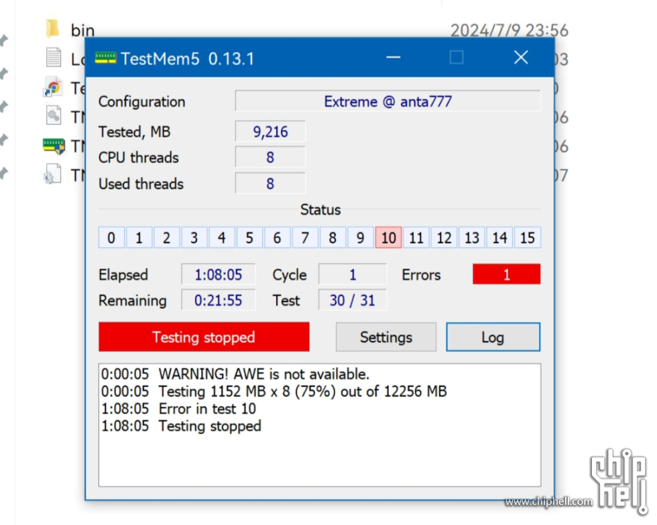Select status cell 14
This screenshot has width=657, height=525.
pyautogui.click(x=499, y=237)
